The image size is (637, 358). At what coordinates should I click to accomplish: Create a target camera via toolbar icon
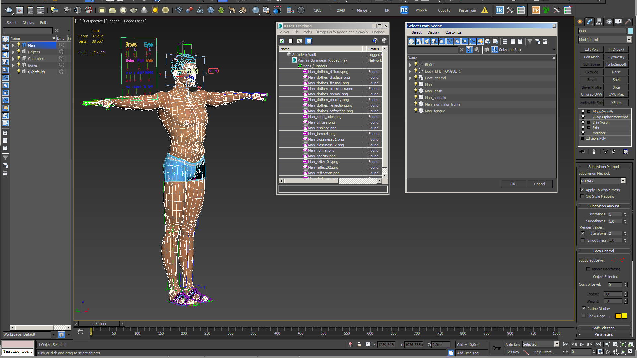click(x=67, y=10)
